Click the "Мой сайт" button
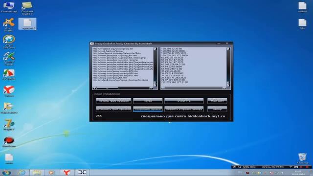313x176 pixels. click(217, 101)
